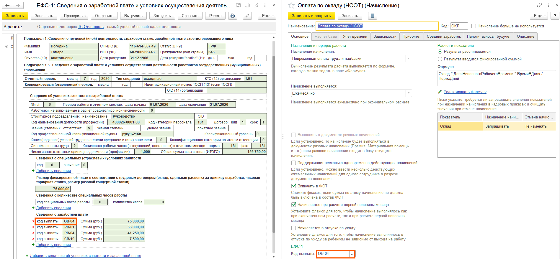Open Назначение начисления dropdown list
Screen dimensions: 560x259
[x=409, y=59]
